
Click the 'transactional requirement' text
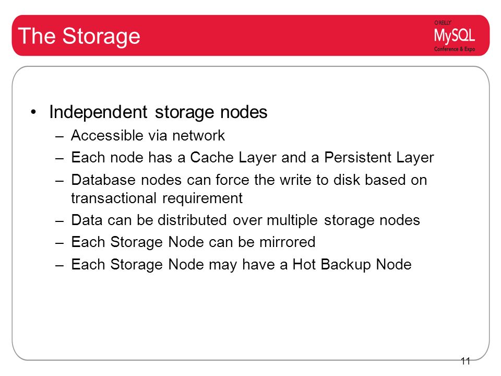(157, 198)
